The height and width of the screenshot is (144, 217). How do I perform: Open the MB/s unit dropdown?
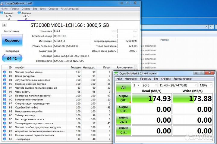(206, 85)
